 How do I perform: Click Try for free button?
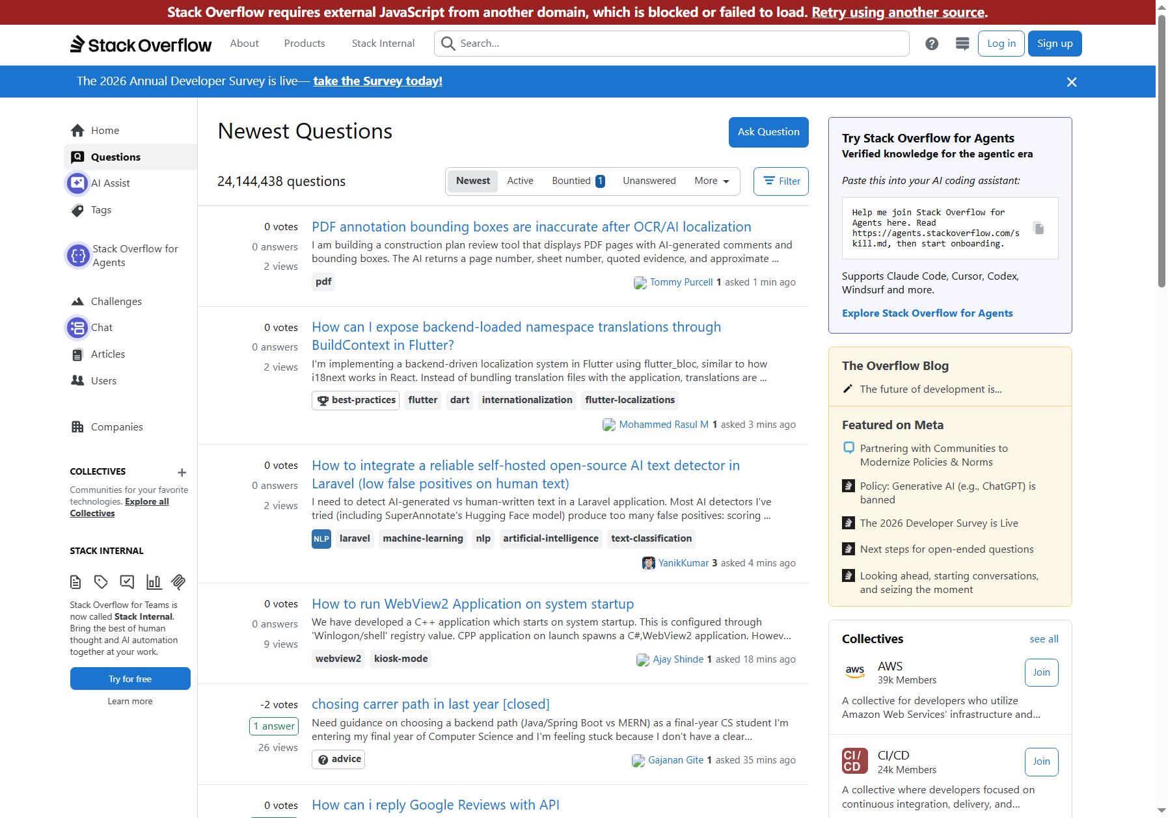point(130,679)
